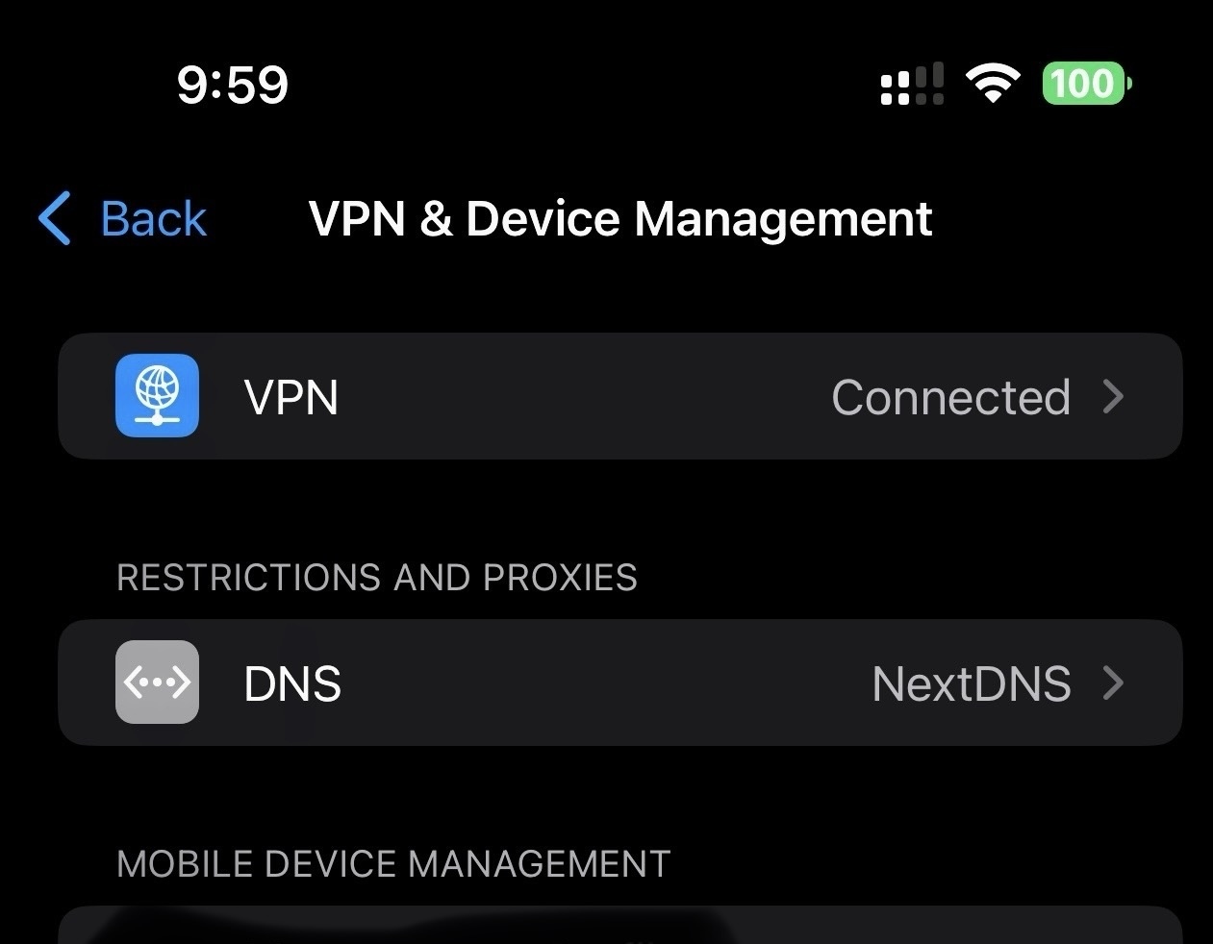Image resolution: width=1213 pixels, height=944 pixels.
Task: Open the DNS menu label
Action: pos(292,683)
